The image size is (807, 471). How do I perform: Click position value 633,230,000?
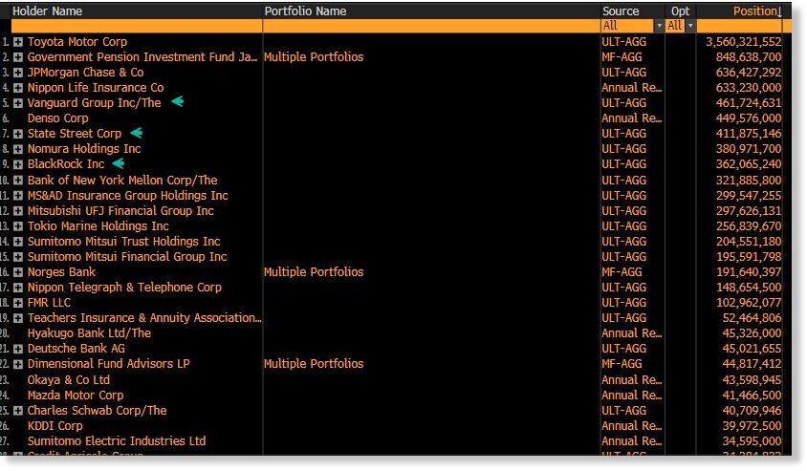(749, 88)
